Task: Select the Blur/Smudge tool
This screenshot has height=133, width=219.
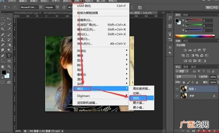Action: (2, 50)
